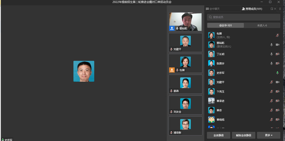Click the 史京军 speaker label at bottom-left
Screen dimensions: 285x141
click(x=7, y=140)
